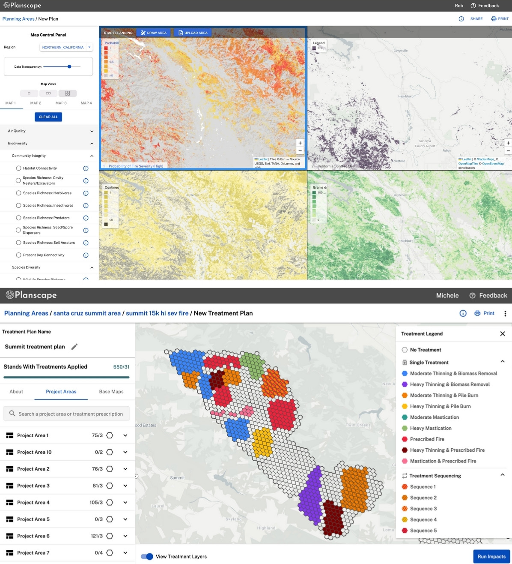
Task: Click the Feedback help icon beside Michele
Action: click(473, 296)
